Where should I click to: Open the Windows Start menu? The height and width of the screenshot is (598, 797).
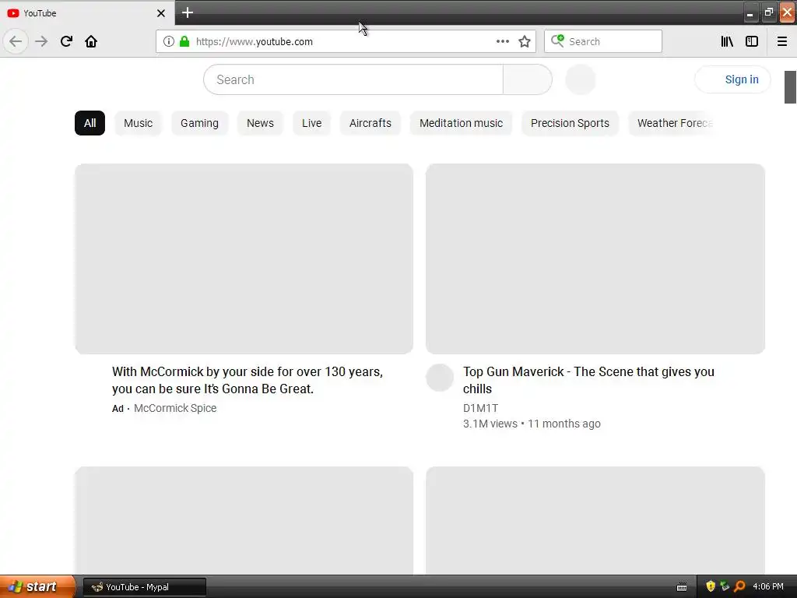[37, 586]
